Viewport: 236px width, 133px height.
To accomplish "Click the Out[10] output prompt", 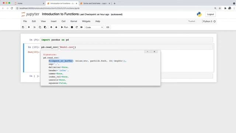I will pyautogui.click(x=34, y=52).
